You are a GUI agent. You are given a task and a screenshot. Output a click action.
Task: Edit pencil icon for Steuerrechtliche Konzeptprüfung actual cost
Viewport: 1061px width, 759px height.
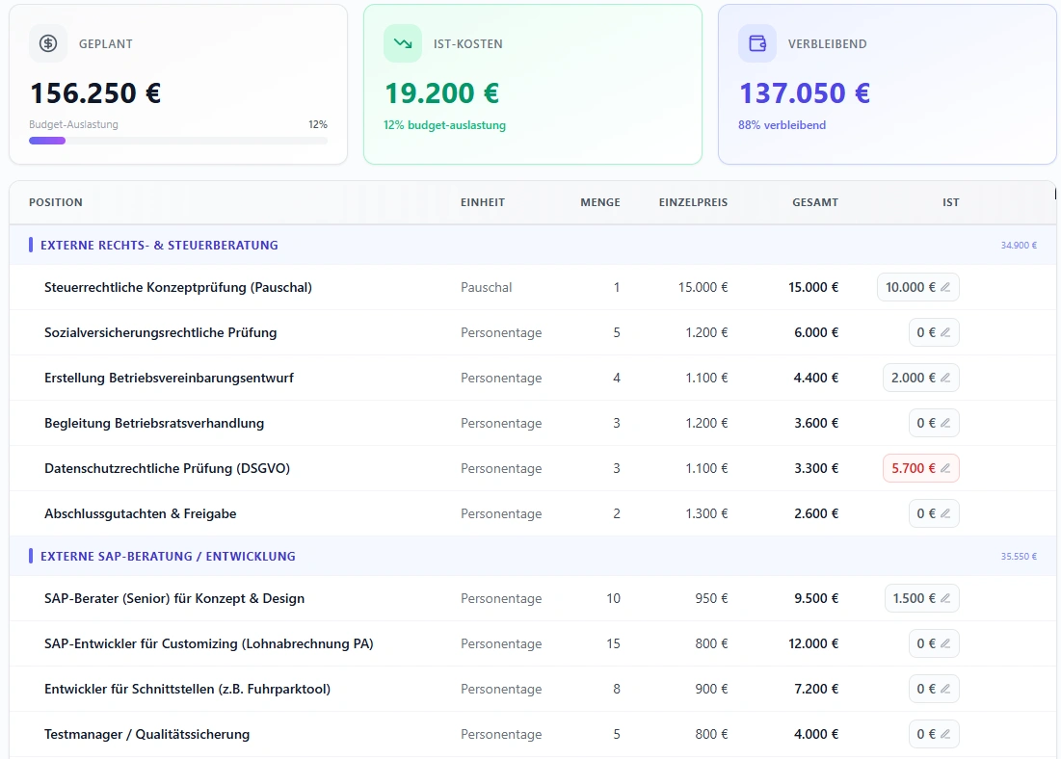[x=945, y=287]
